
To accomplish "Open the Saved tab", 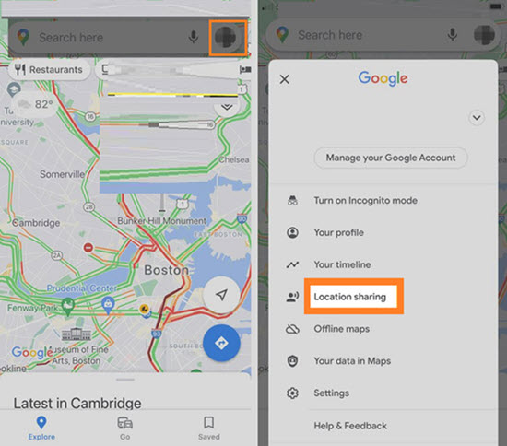I will [209, 428].
